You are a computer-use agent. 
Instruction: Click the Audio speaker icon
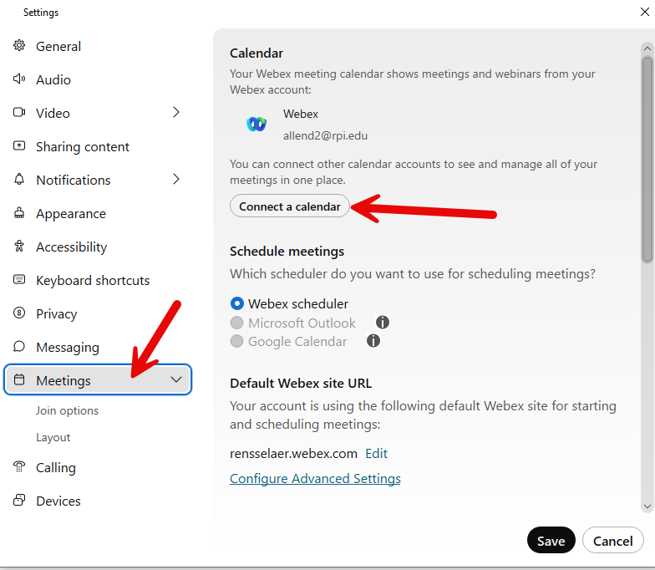[19, 79]
